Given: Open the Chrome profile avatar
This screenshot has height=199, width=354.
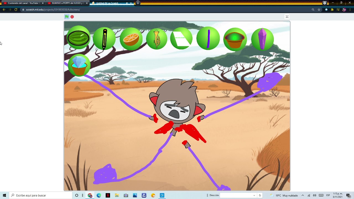Looking at the screenshot, I should [344, 9].
